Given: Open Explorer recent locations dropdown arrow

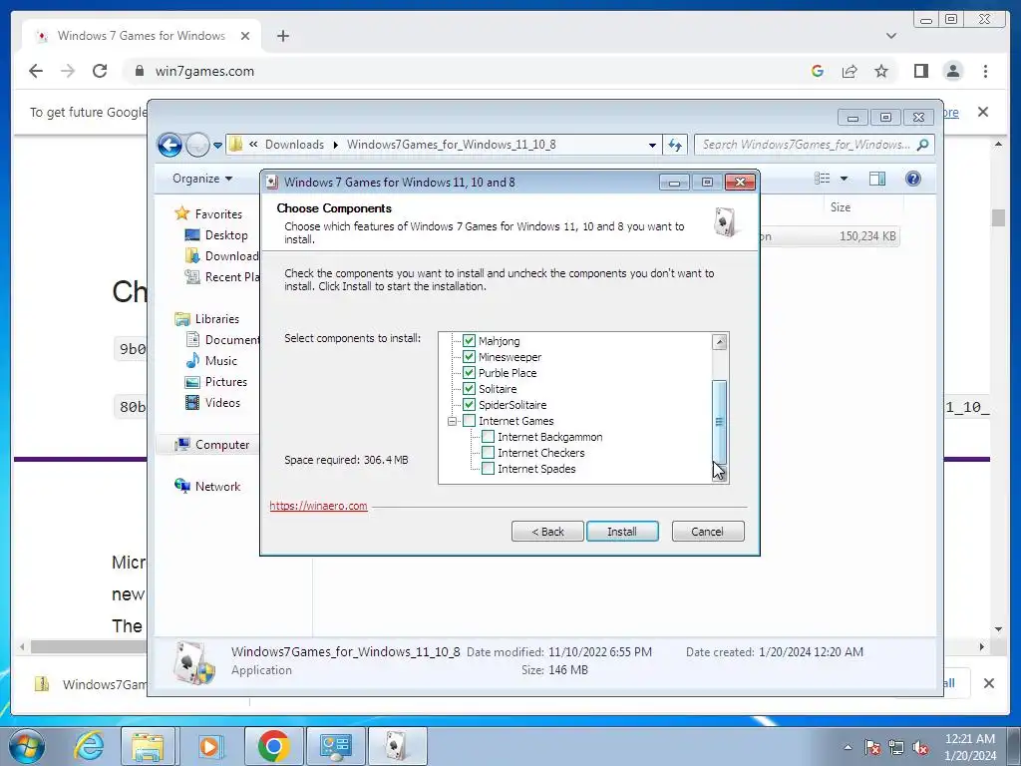Looking at the screenshot, I should coord(217,145).
